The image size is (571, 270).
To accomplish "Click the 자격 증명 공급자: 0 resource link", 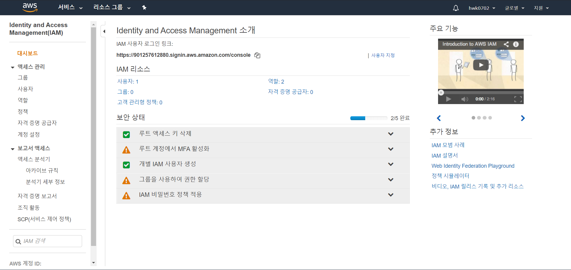I will (x=291, y=92).
